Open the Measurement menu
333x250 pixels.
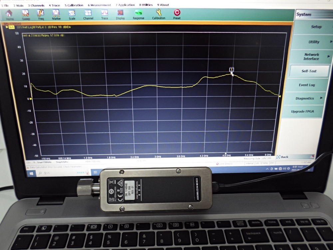pyautogui.click(x=99, y=5)
